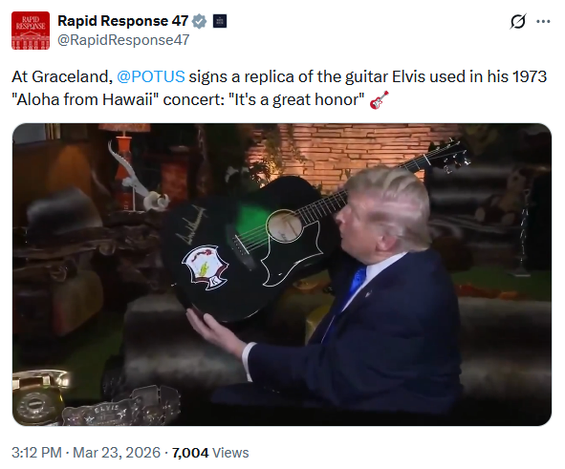Click the vintage telephone in video corner

pyautogui.click(x=38, y=396)
